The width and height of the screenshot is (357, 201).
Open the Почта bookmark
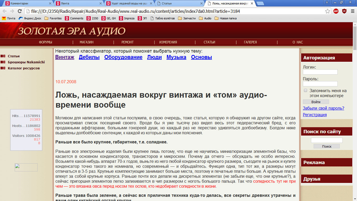pos(9,18)
